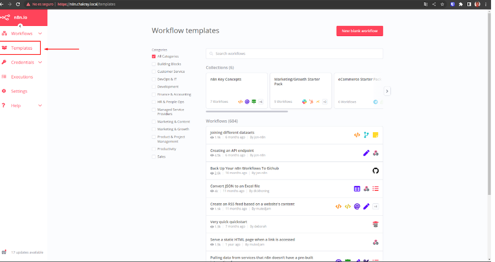The height and width of the screenshot is (262, 495).
Task: Click the graduation cap icon on Very quick quickstart
Action: 375,224
